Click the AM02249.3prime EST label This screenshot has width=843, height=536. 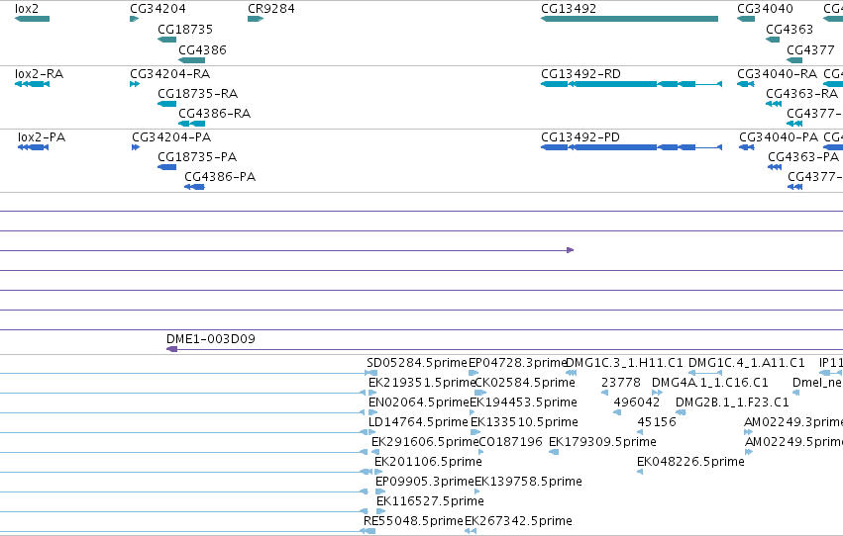tap(793, 421)
